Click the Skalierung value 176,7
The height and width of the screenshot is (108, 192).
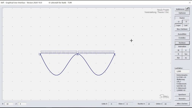[179, 82]
